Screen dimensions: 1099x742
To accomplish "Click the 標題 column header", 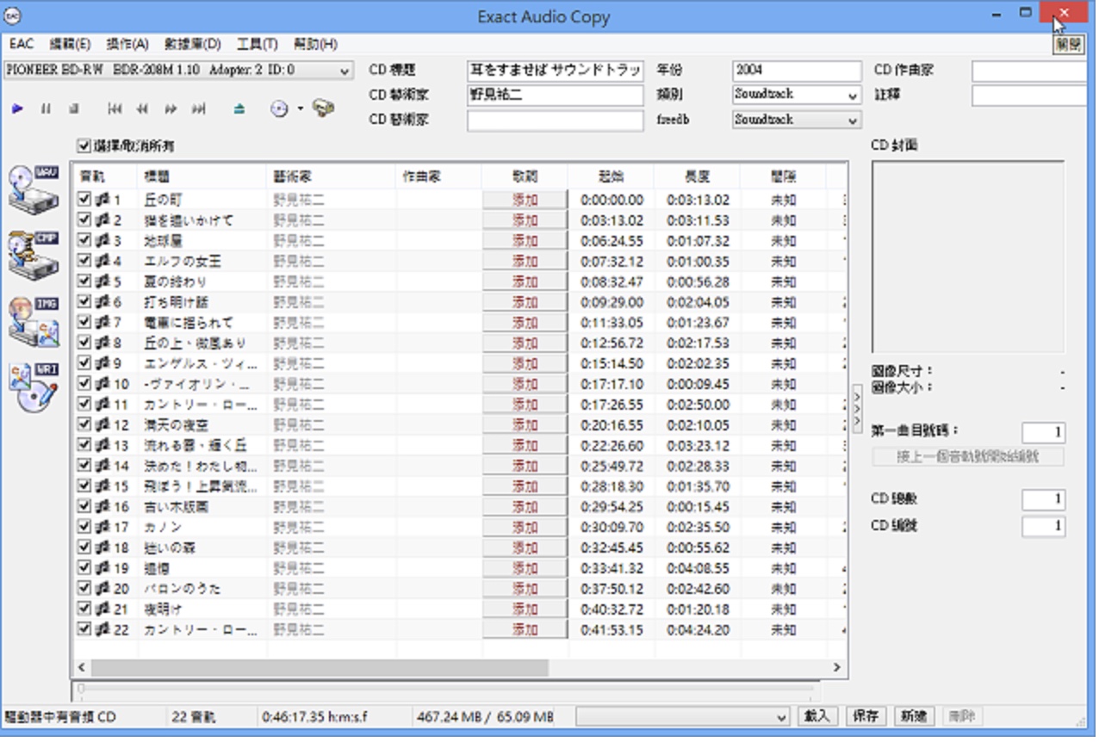I will coord(202,176).
